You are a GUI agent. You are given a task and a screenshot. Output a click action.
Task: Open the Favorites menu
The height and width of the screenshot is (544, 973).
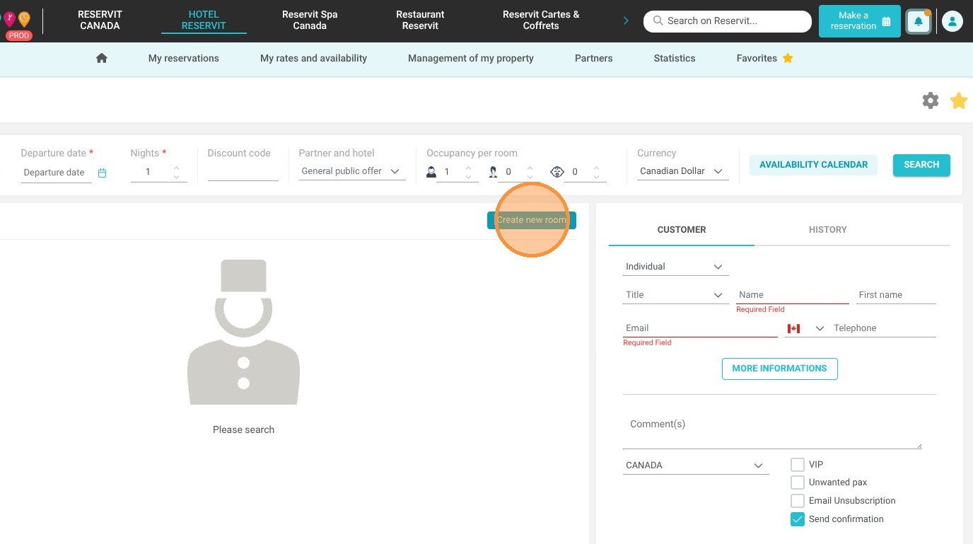764,58
